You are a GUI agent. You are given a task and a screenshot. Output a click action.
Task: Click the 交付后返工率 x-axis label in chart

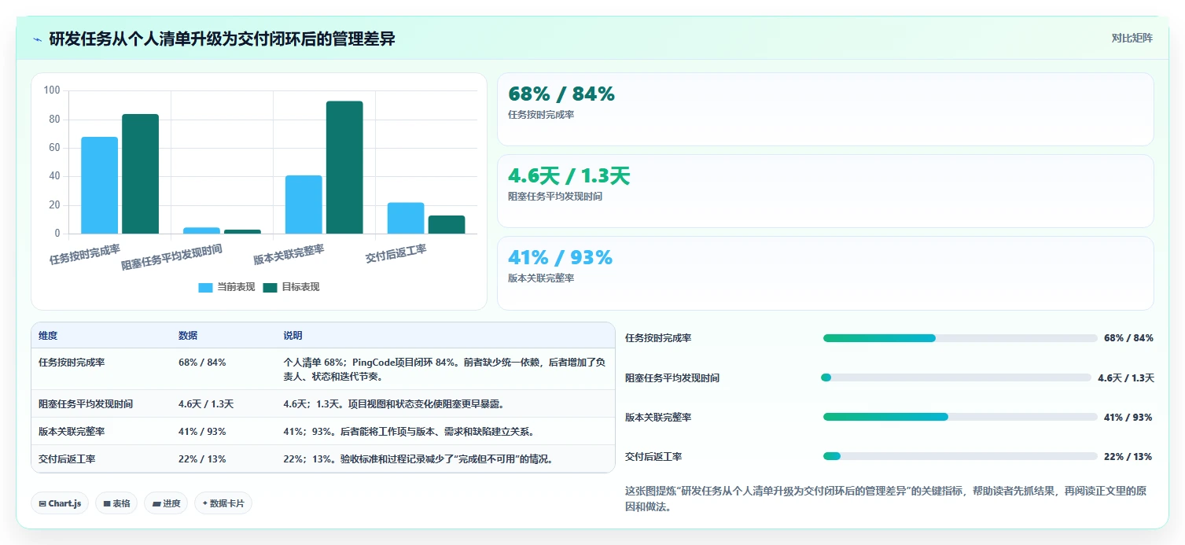(396, 254)
